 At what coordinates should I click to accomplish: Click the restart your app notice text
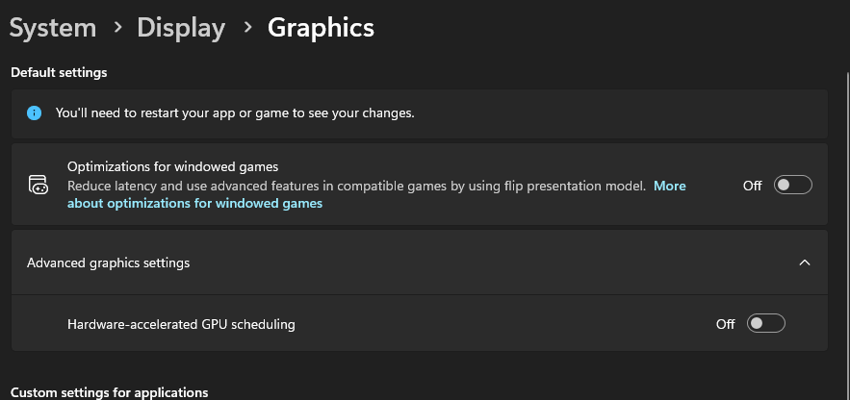[x=235, y=113]
